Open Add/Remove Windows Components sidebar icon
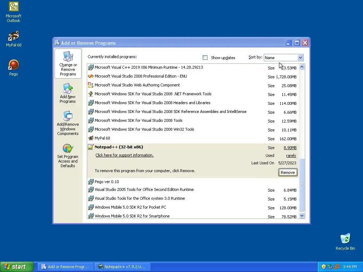 [68, 123]
